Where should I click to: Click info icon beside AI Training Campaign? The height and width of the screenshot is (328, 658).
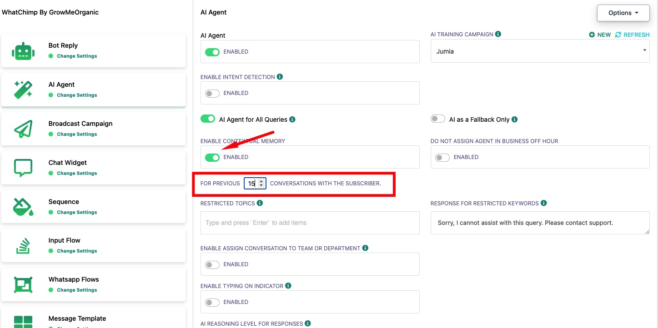[x=498, y=34]
